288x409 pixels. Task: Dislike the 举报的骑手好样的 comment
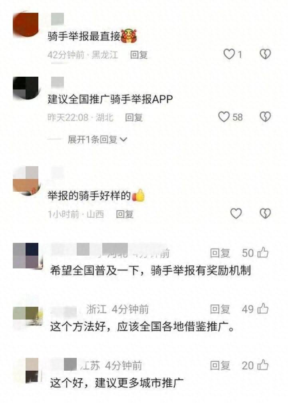coord(265,214)
